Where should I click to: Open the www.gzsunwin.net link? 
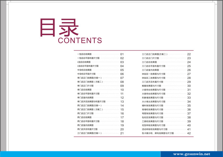click(192, 154)
